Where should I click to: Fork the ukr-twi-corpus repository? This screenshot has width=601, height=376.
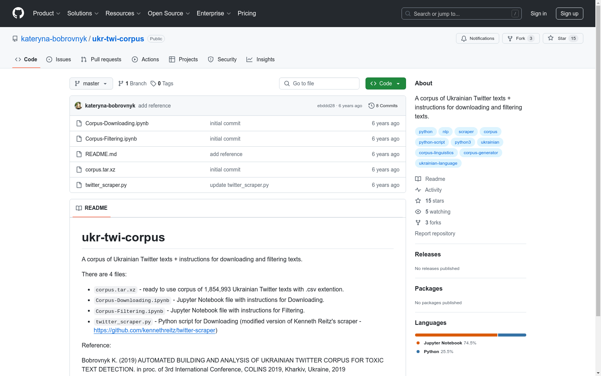[x=521, y=38]
